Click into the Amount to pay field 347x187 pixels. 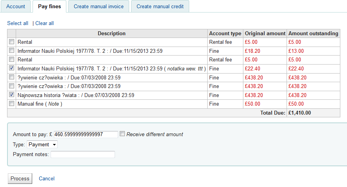click(86, 135)
